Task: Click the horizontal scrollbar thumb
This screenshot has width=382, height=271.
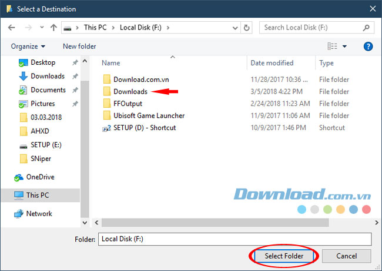Action: pos(215,223)
